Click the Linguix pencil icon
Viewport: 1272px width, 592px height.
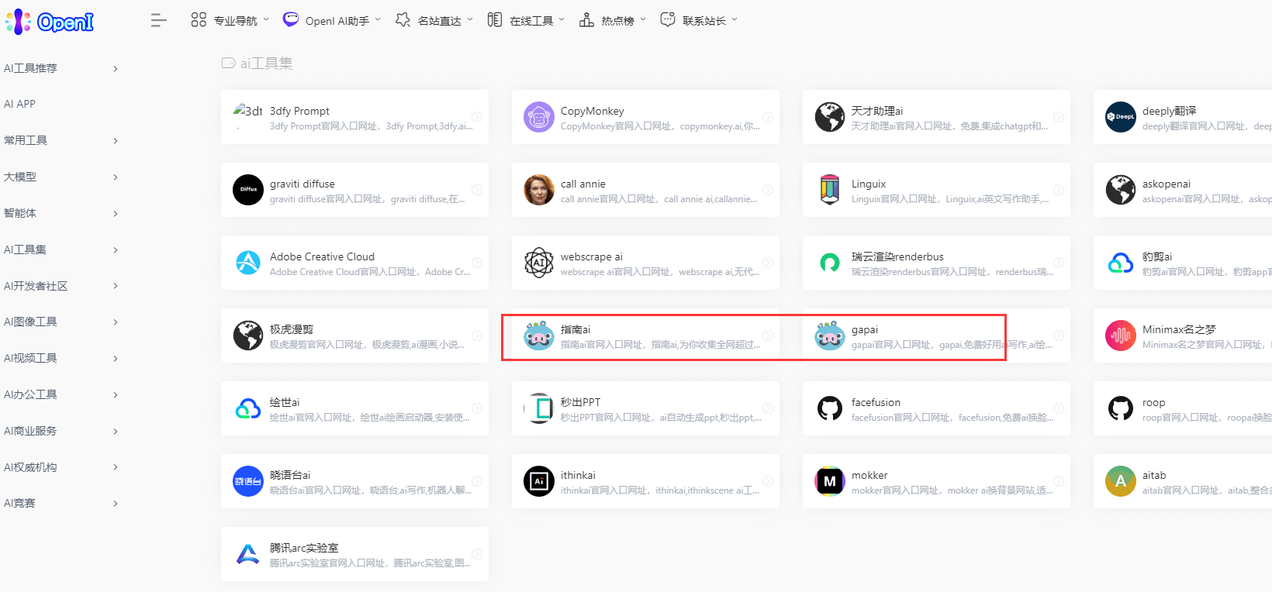pyautogui.click(x=830, y=190)
